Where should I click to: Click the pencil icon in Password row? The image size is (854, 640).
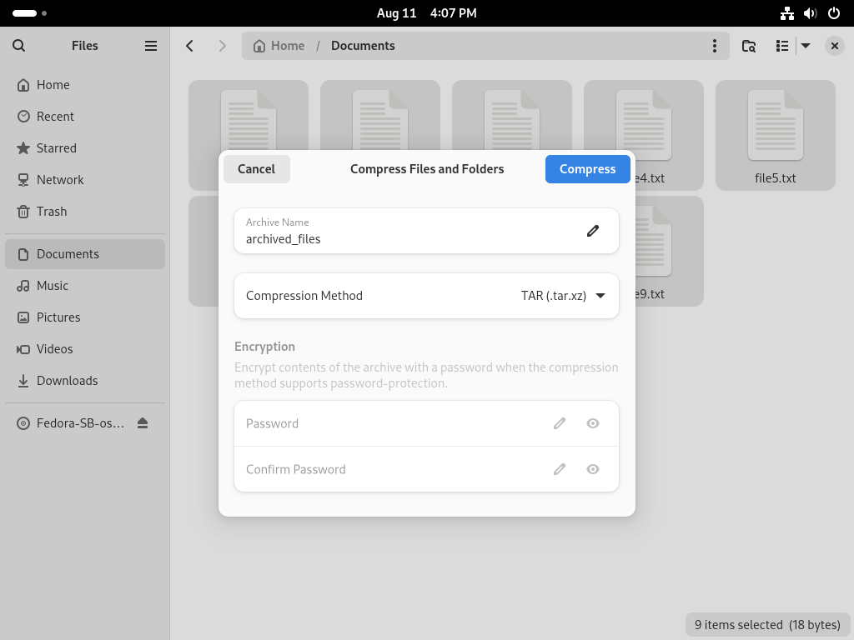click(x=560, y=423)
